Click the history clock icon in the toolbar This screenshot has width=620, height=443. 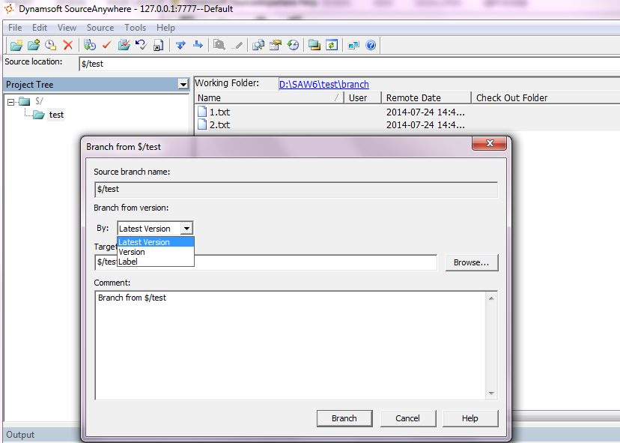pyautogui.click(x=50, y=45)
